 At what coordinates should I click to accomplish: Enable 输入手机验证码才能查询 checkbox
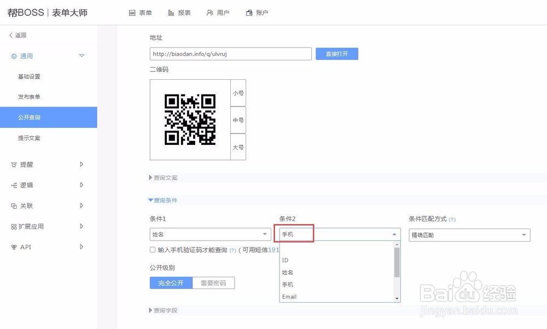coord(153,250)
